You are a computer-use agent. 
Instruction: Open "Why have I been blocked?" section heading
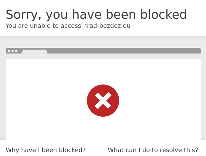[46, 150]
